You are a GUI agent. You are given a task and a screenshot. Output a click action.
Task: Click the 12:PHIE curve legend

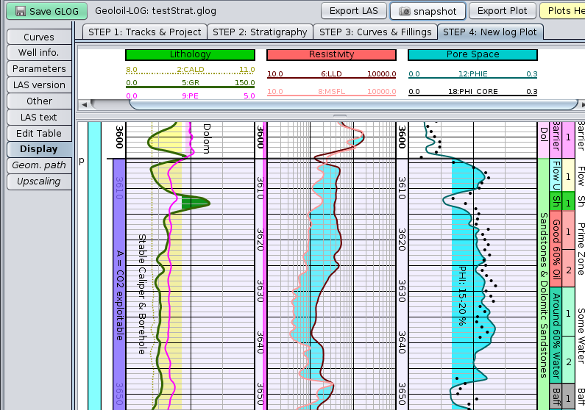[x=472, y=74]
